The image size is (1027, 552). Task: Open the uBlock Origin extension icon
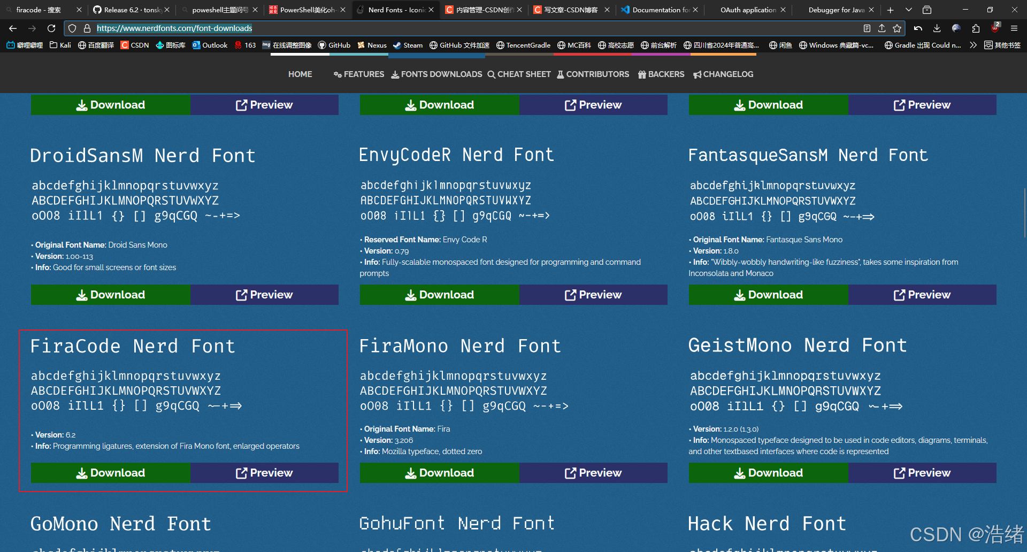(995, 28)
